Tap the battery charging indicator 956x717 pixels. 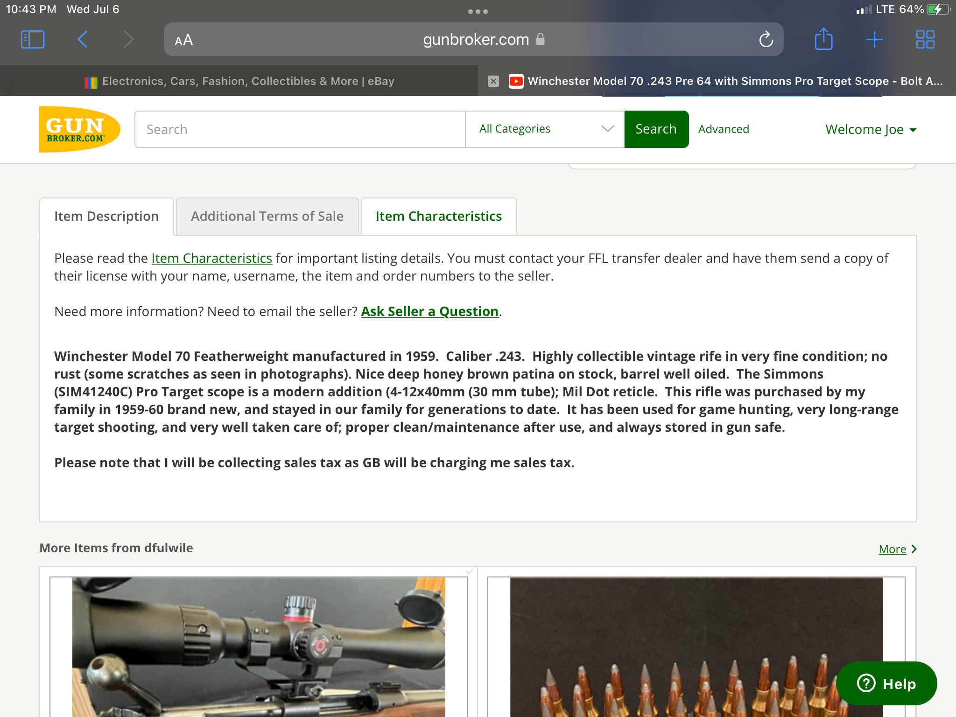pos(938,9)
